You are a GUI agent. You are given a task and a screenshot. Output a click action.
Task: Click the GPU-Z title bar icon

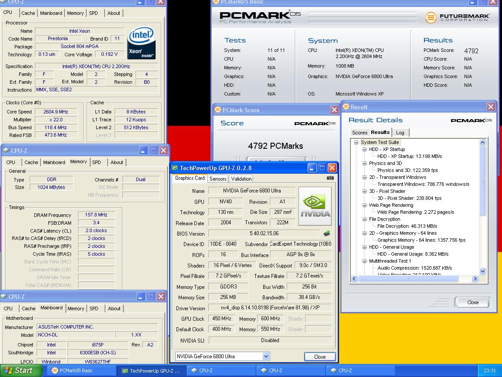[x=175, y=168]
